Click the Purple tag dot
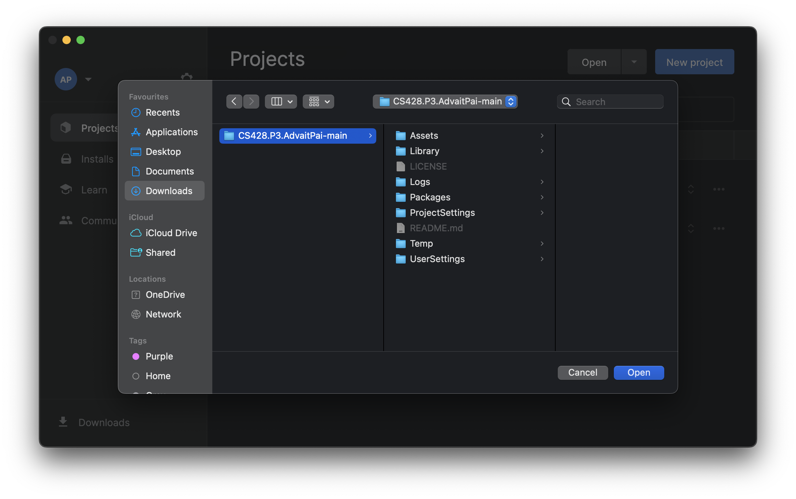Viewport: 796px width, 499px height. [136, 356]
